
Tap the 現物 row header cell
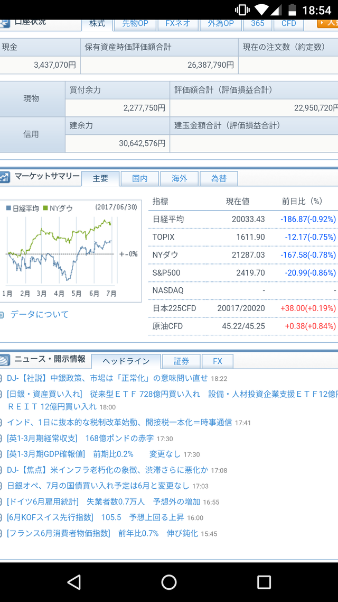tap(32, 98)
